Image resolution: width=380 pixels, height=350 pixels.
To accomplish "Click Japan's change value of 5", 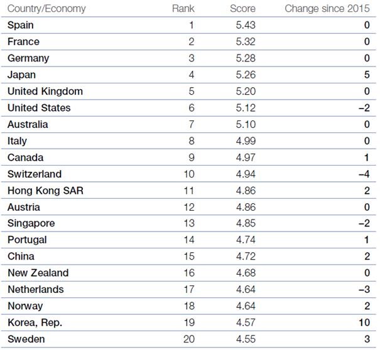I will click(x=367, y=75).
